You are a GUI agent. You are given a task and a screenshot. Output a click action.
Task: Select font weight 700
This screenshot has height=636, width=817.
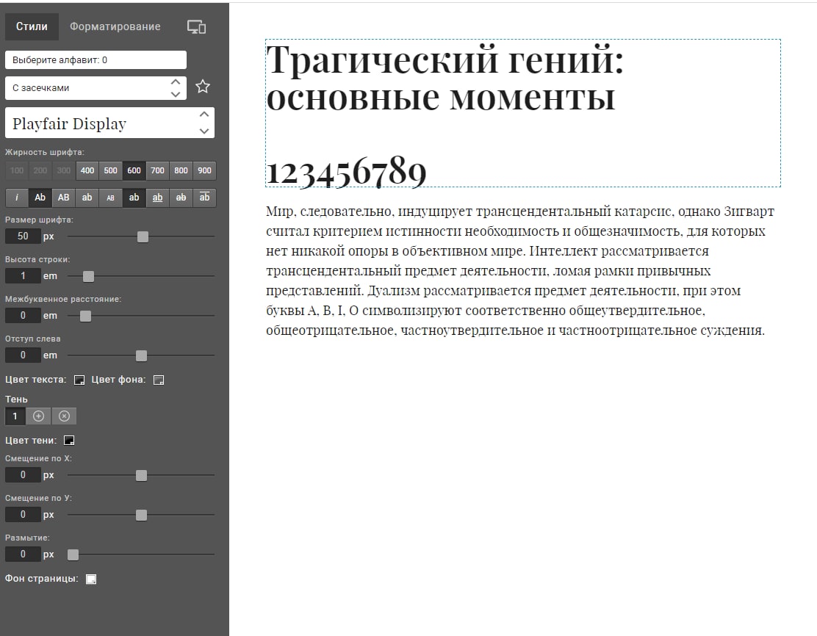tap(157, 170)
